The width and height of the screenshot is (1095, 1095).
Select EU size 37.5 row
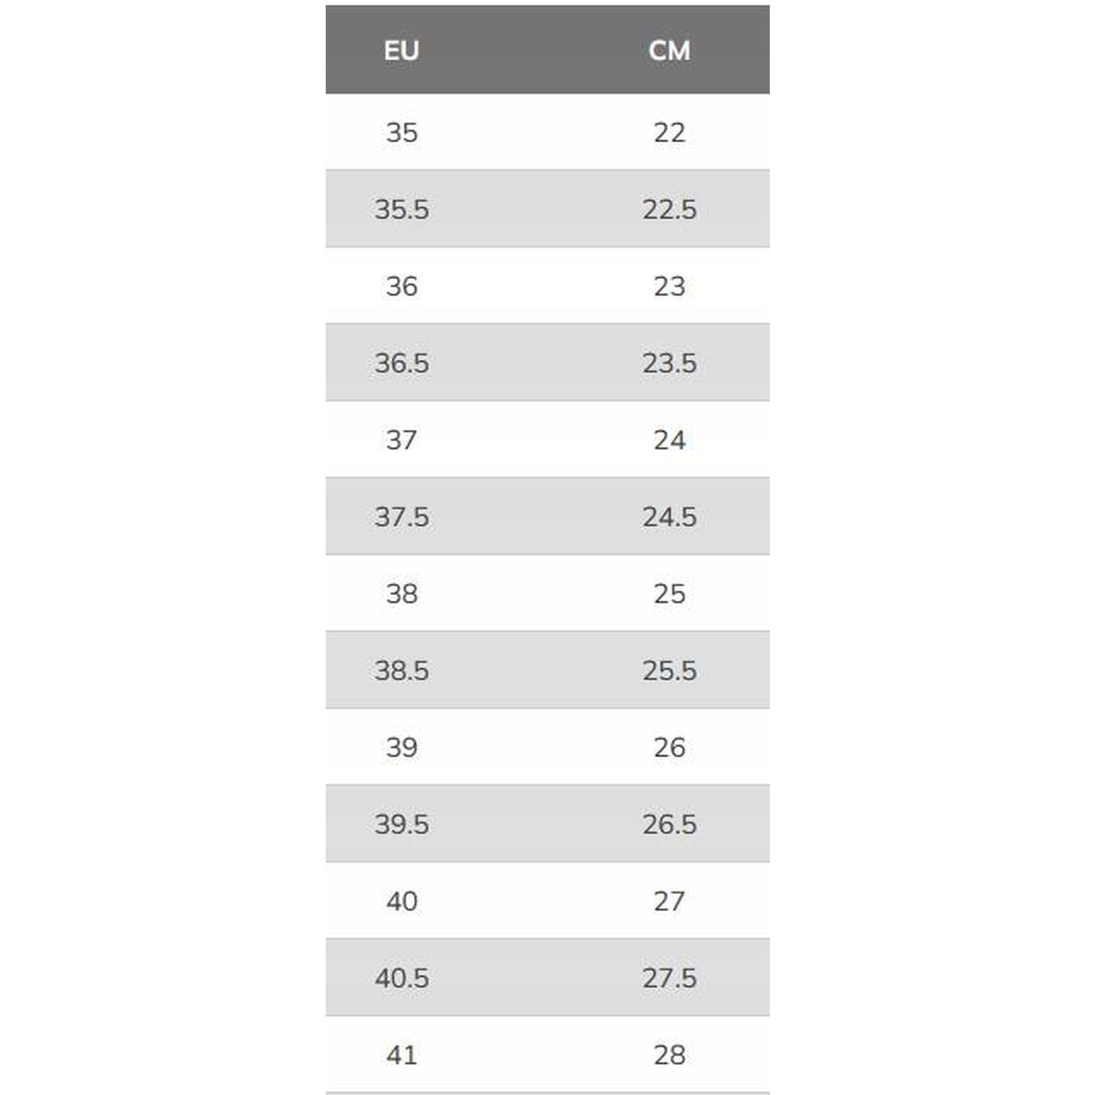tap(547, 516)
